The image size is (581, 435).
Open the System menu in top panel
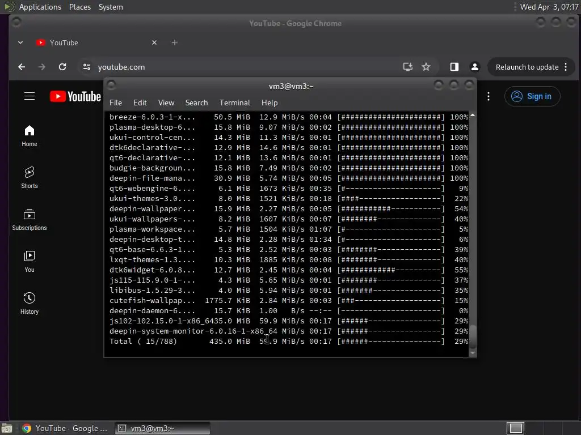[111, 7]
